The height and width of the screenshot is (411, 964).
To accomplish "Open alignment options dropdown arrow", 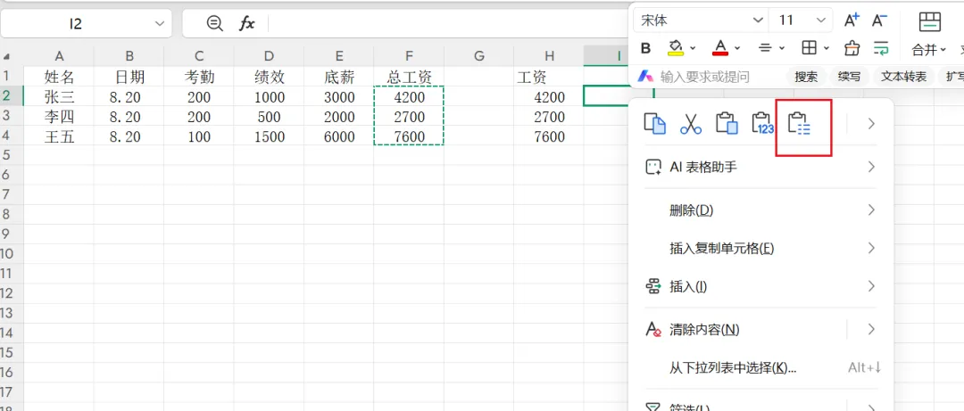I will [x=781, y=48].
